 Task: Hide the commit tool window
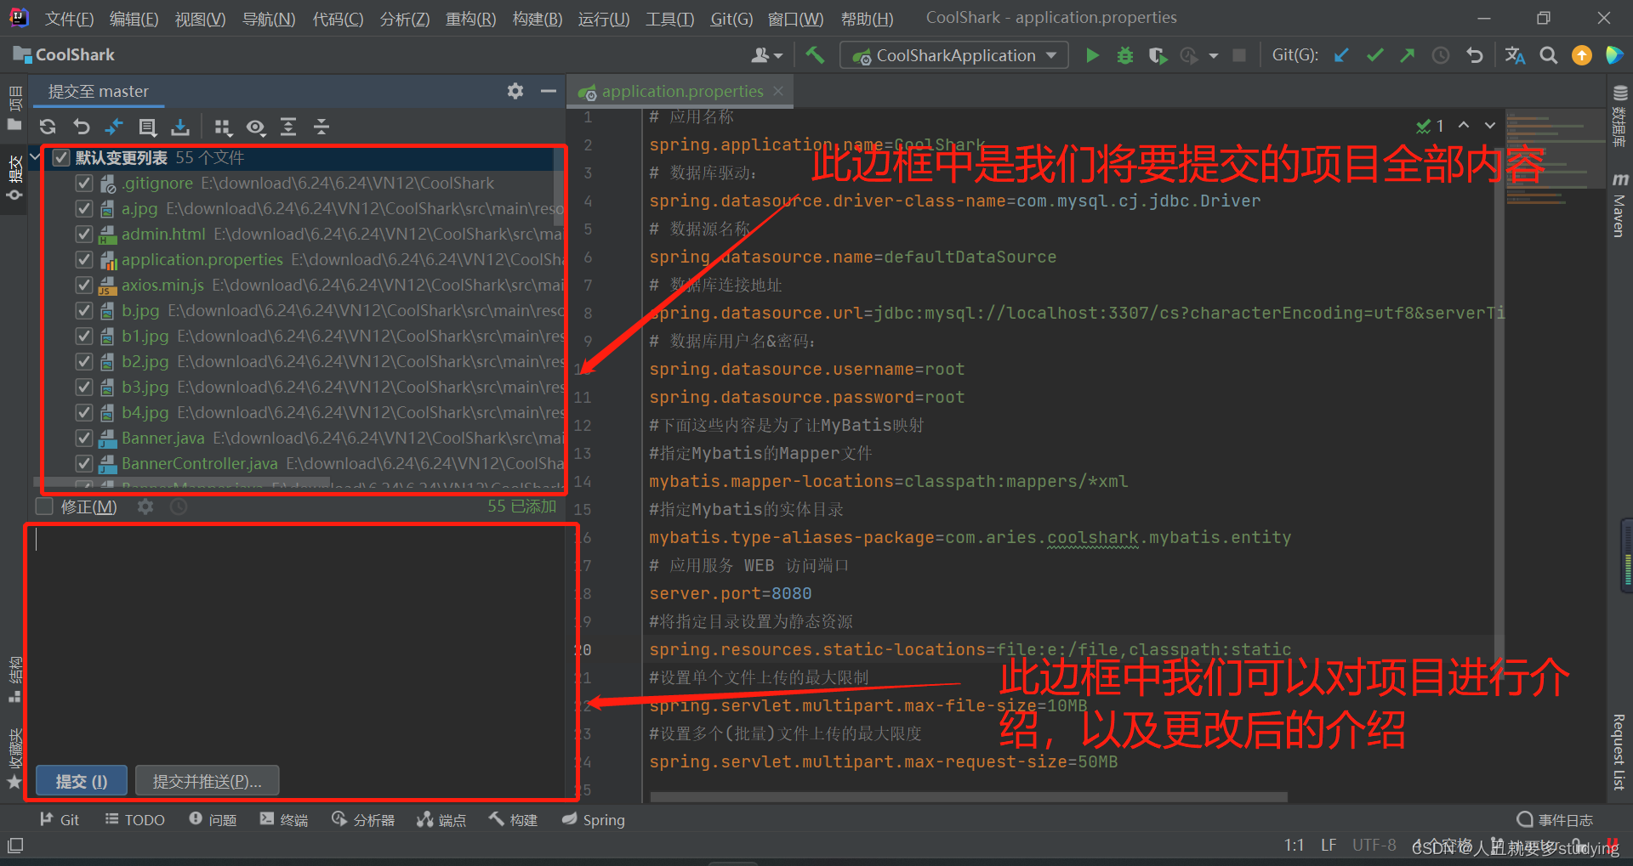[549, 91]
